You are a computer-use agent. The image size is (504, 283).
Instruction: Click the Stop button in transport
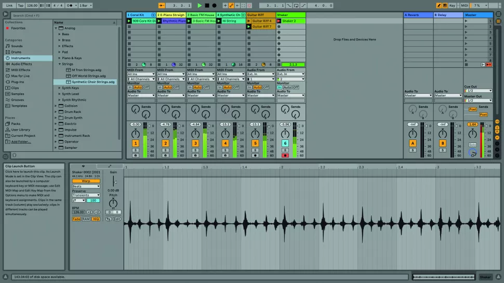pyautogui.click(x=207, y=5)
